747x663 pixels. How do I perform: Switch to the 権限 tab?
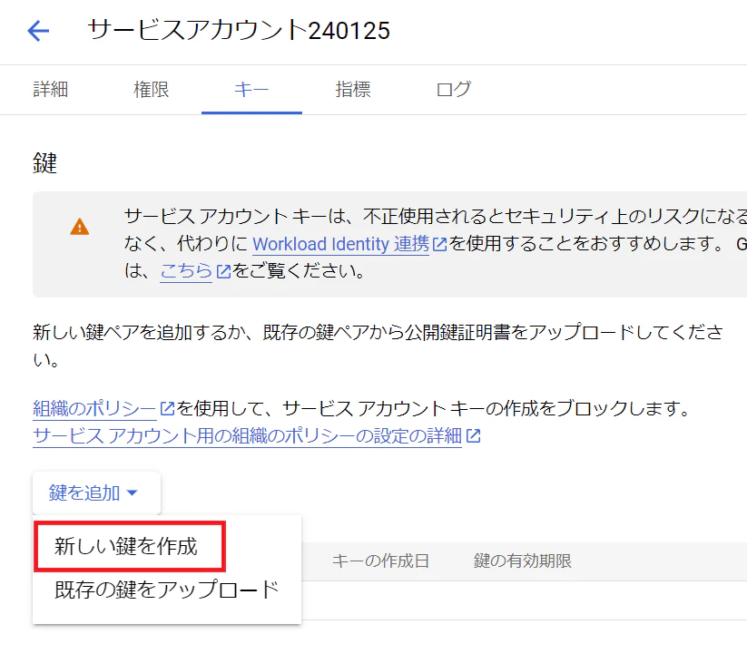[x=151, y=89]
